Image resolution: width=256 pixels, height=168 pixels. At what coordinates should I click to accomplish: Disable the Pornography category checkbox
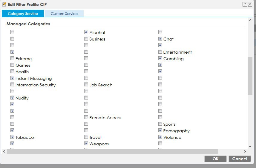point(160,130)
